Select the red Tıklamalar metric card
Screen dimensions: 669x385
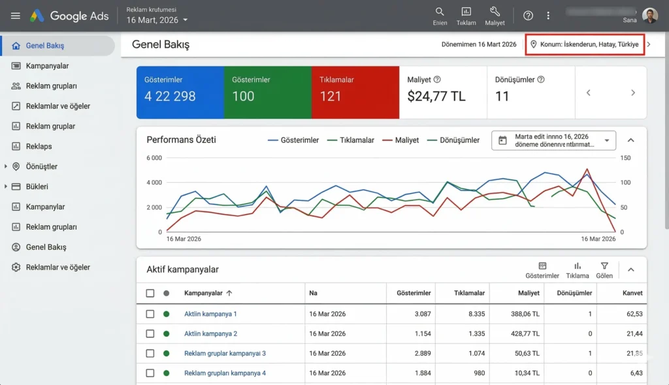pyautogui.click(x=355, y=92)
